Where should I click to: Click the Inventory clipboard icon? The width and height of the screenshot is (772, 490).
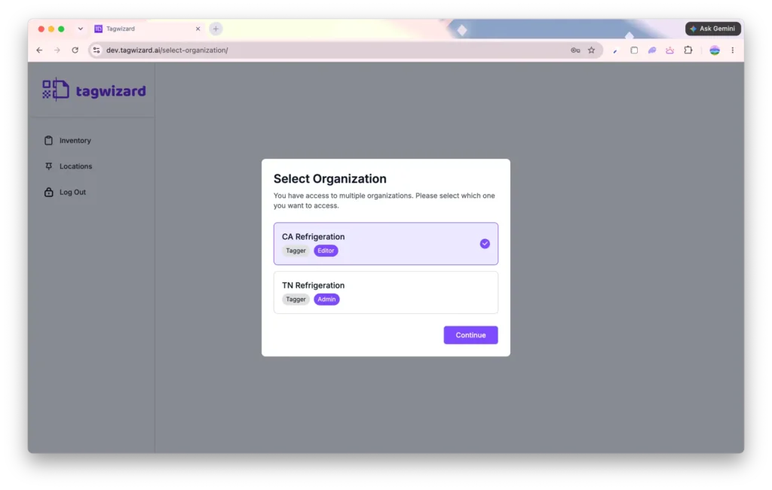click(x=48, y=141)
